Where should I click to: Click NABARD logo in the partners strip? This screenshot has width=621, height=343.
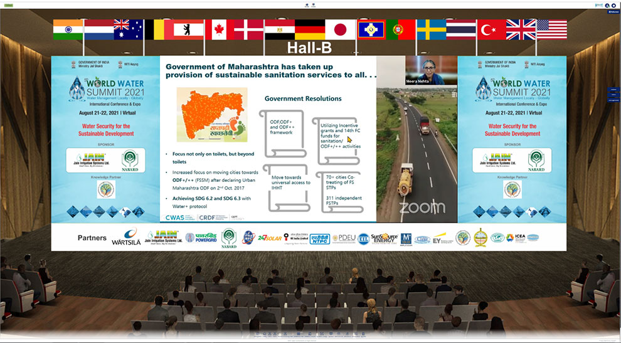pos(229,238)
